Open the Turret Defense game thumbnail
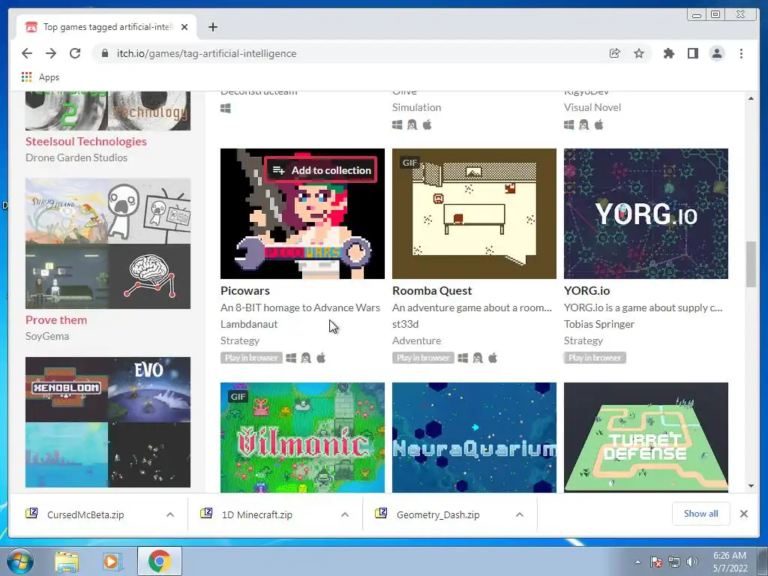Viewport: 768px width, 576px height. pyautogui.click(x=646, y=437)
